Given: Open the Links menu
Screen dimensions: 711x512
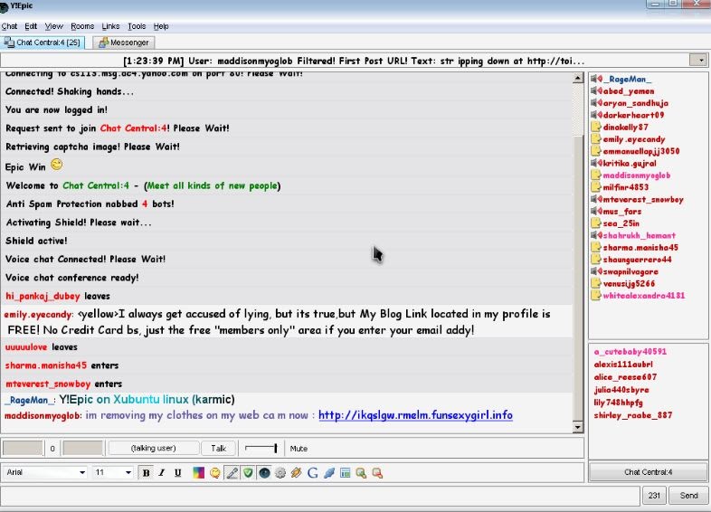Looking at the screenshot, I should 110,26.
